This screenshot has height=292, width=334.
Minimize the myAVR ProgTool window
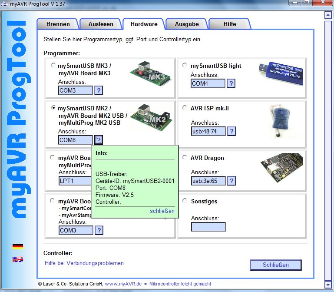[x=295, y=2]
